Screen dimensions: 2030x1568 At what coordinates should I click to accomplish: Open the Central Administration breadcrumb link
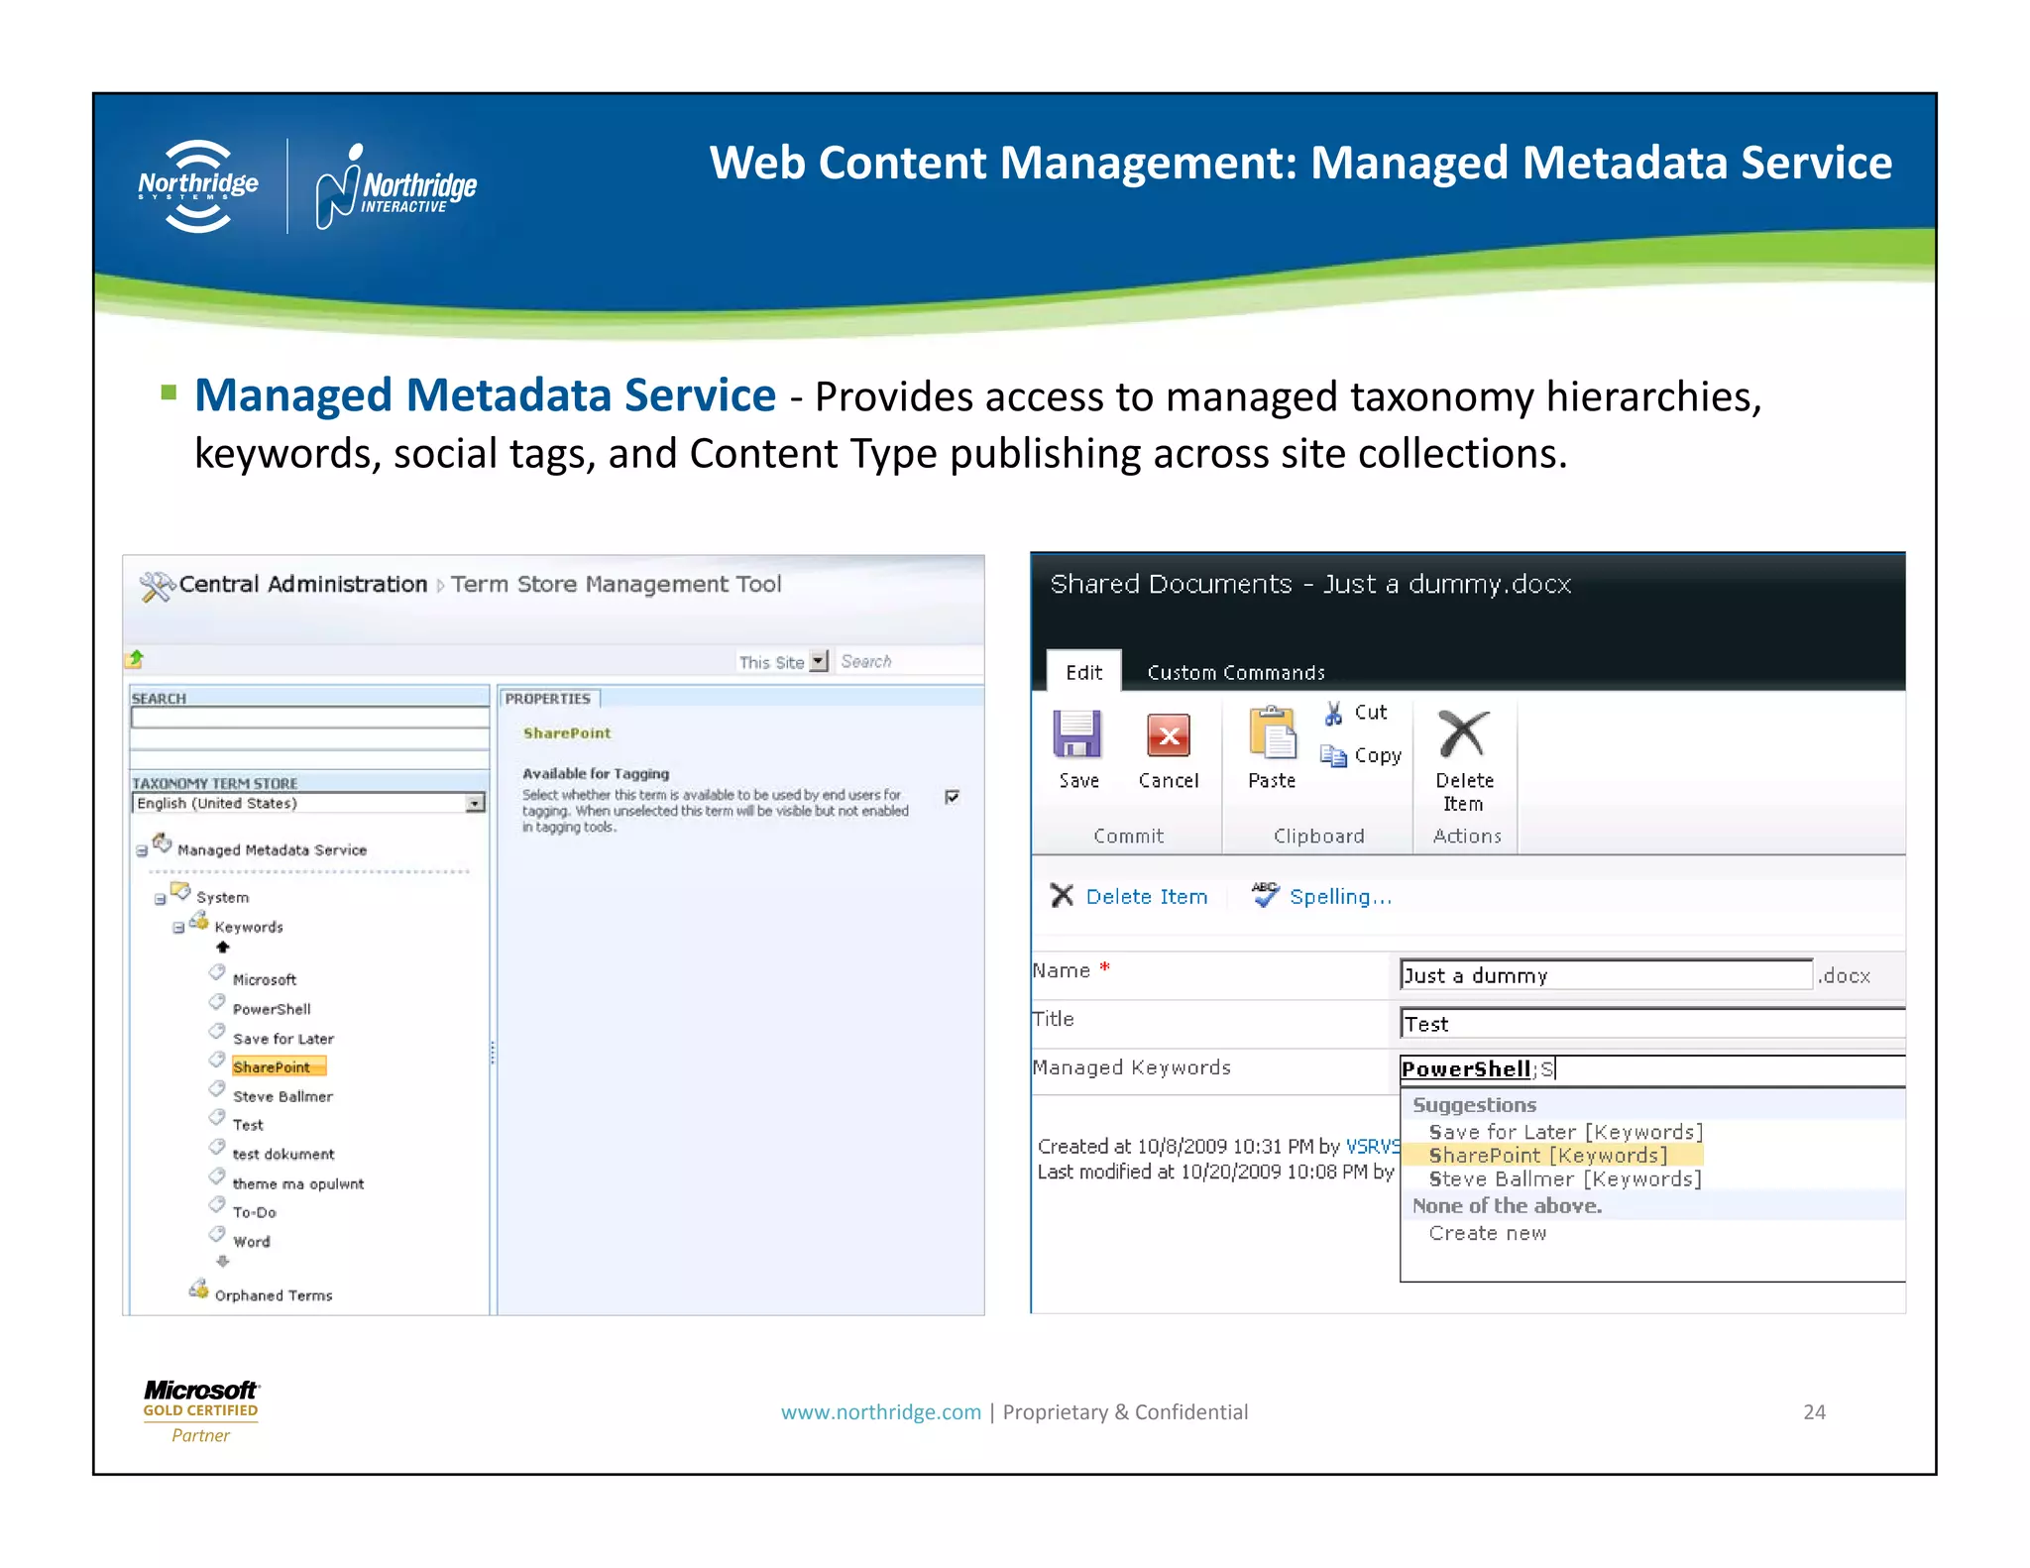[x=302, y=584]
